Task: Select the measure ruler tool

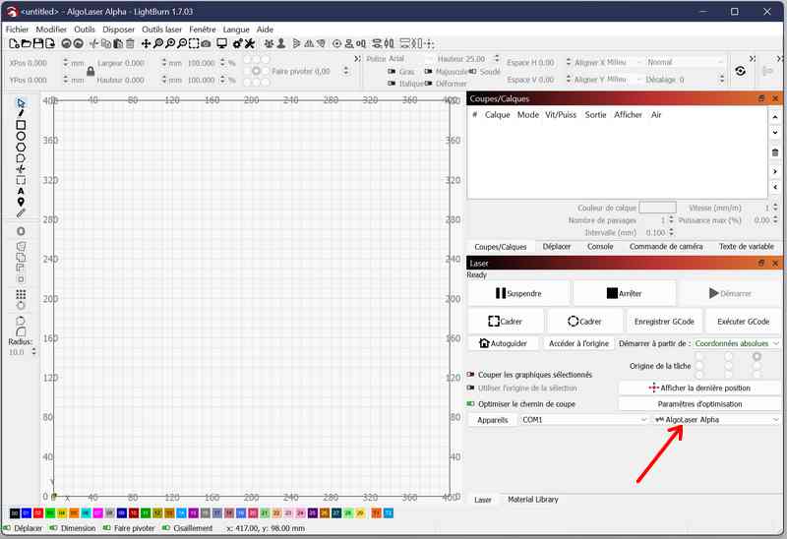Action: pyautogui.click(x=21, y=213)
